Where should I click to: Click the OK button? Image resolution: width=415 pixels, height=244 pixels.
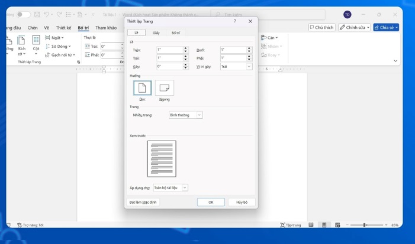pyautogui.click(x=211, y=202)
